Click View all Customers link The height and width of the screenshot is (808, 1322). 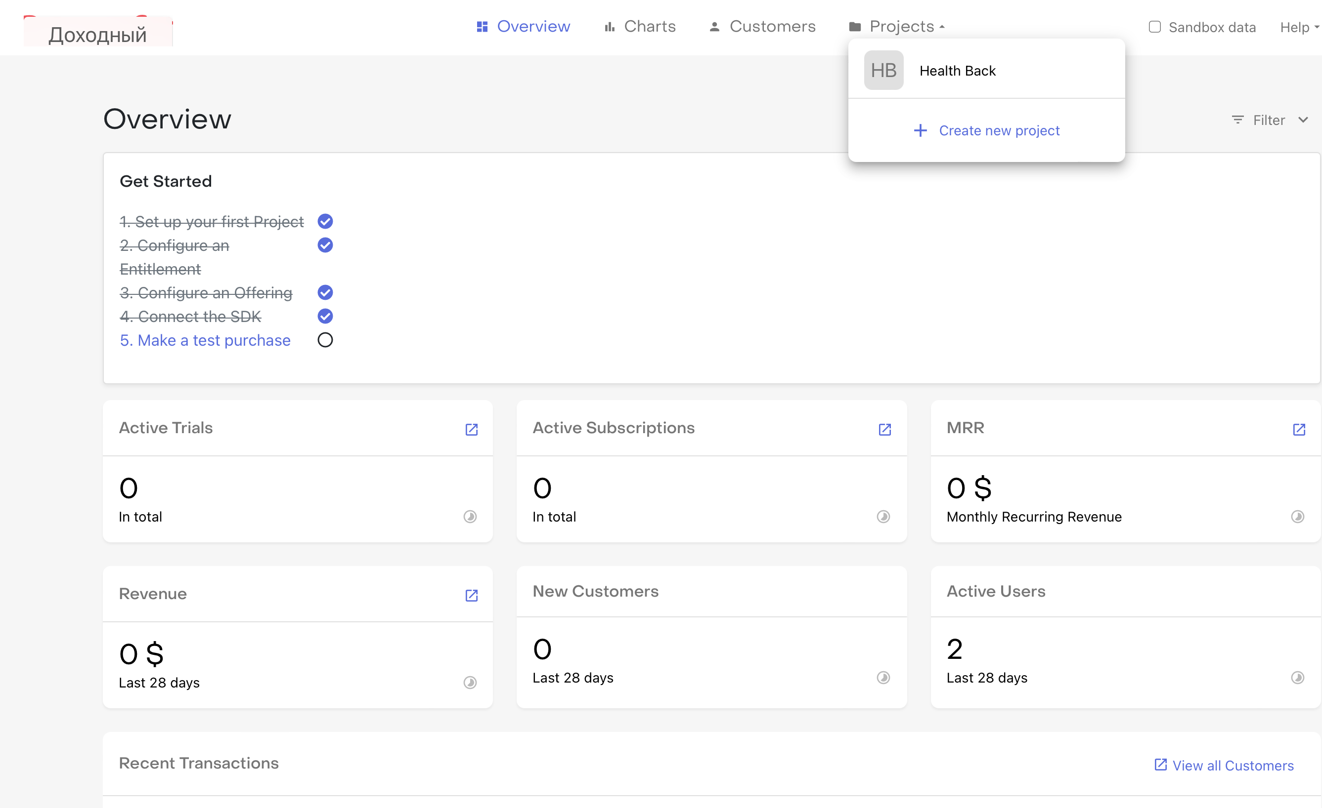[1224, 765]
